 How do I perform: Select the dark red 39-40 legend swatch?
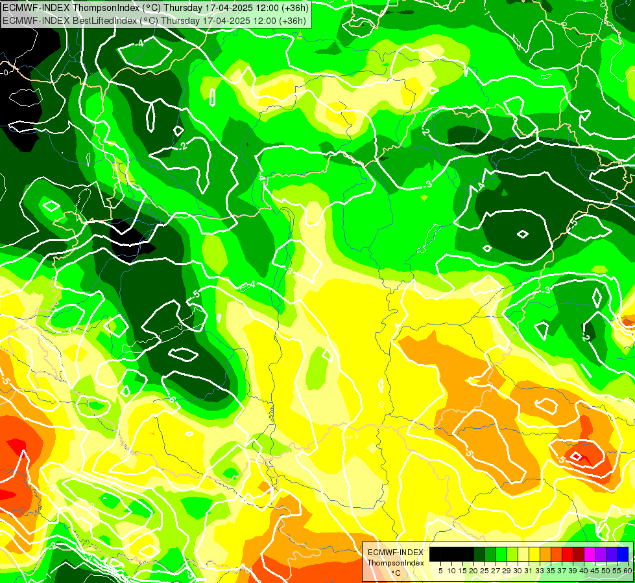tap(579, 554)
